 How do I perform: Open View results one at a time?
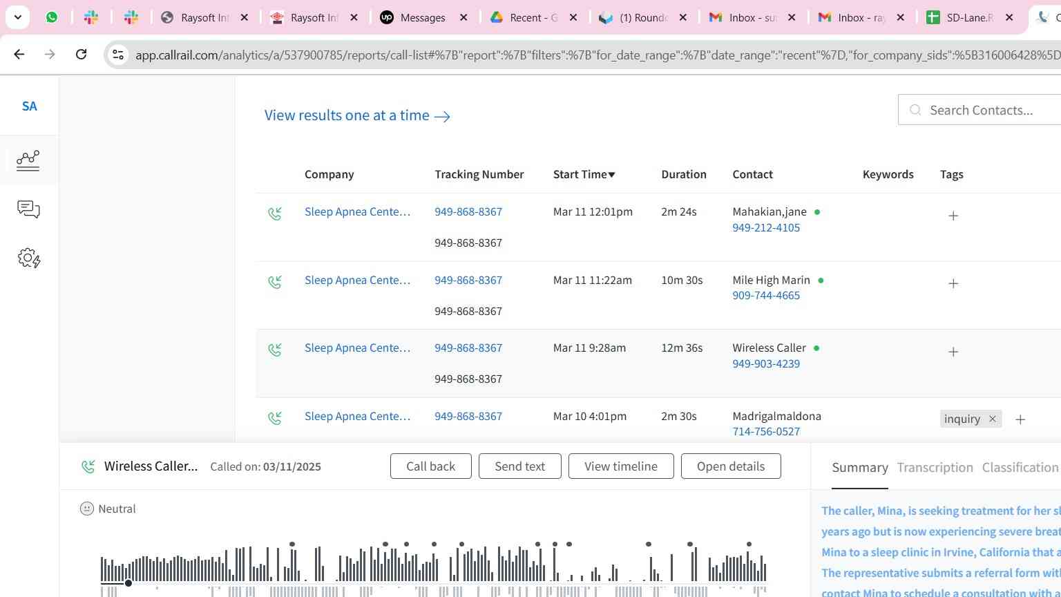click(x=357, y=115)
